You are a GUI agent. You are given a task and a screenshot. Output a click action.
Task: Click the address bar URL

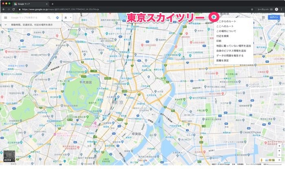coord(61,9)
